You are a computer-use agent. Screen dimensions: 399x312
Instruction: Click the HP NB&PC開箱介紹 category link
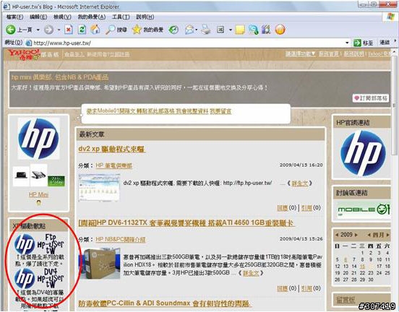click(x=121, y=240)
